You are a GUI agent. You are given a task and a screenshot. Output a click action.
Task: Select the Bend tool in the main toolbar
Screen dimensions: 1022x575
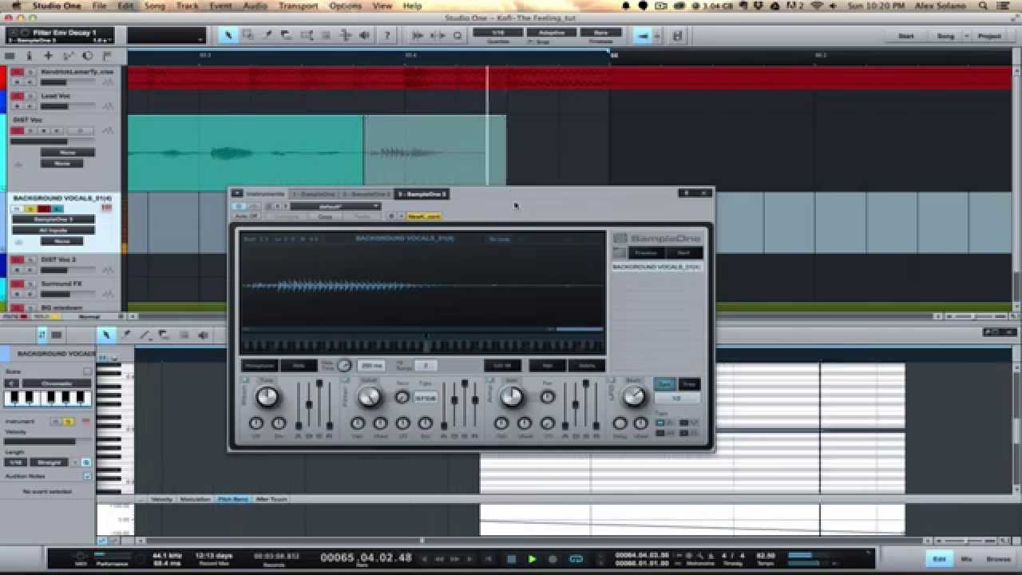[345, 35]
